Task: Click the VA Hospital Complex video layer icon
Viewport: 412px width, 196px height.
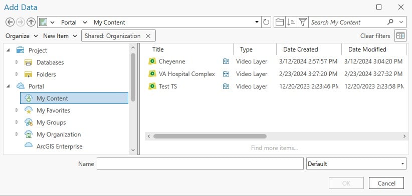Action: tap(152, 73)
